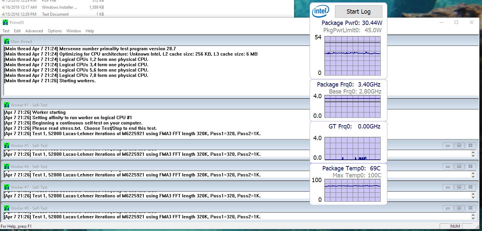Click the Package Temp0 temperature graph

(x=353, y=191)
